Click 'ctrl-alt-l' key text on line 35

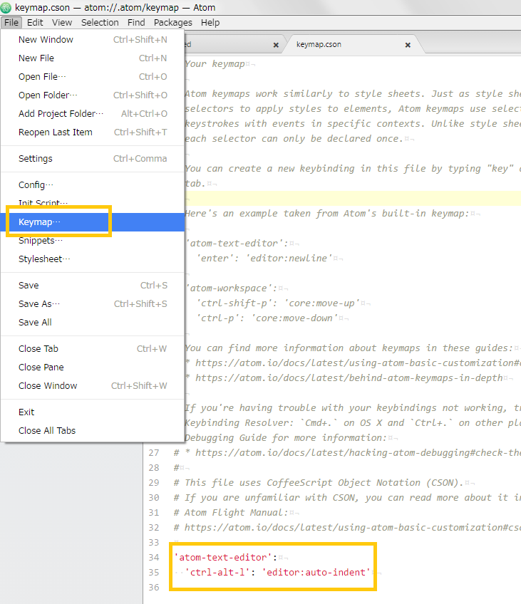(217, 573)
